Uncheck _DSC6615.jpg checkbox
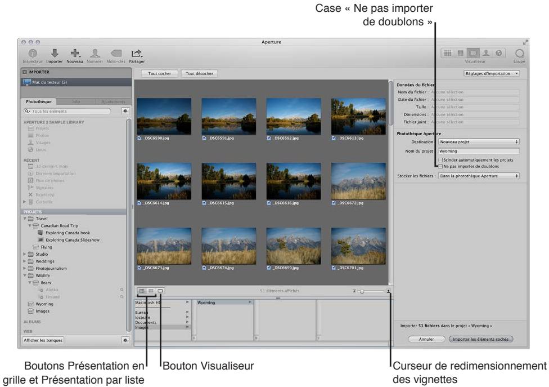This screenshot has height=387, width=549. point(204,203)
